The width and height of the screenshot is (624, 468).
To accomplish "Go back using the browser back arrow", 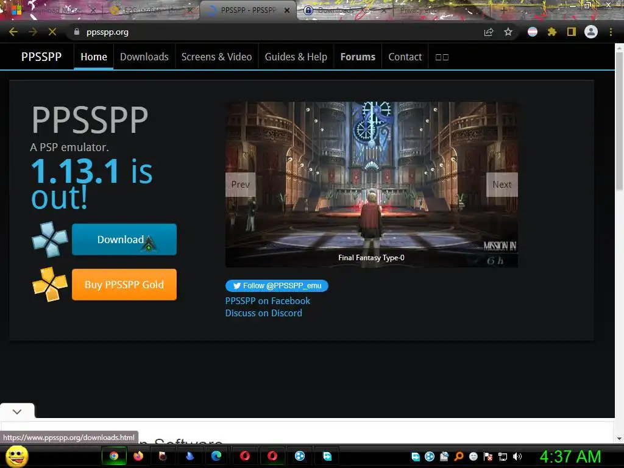I will coord(13,32).
